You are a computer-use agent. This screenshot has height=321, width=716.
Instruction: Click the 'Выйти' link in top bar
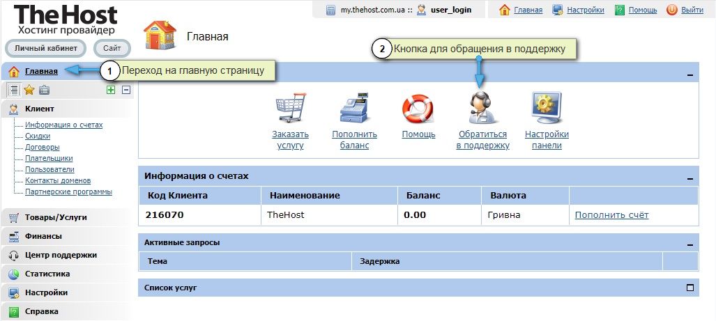(692, 10)
